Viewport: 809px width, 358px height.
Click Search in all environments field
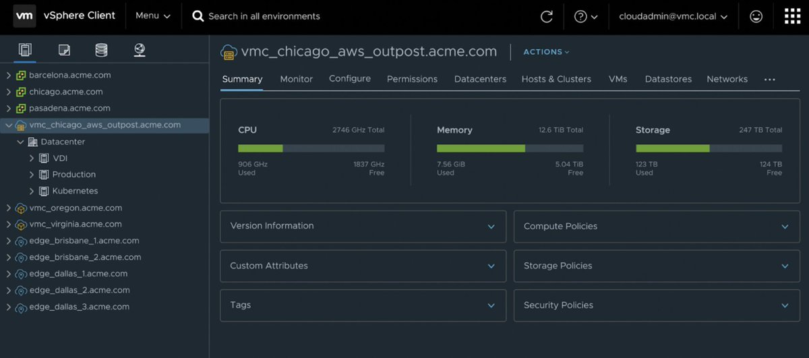264,16
